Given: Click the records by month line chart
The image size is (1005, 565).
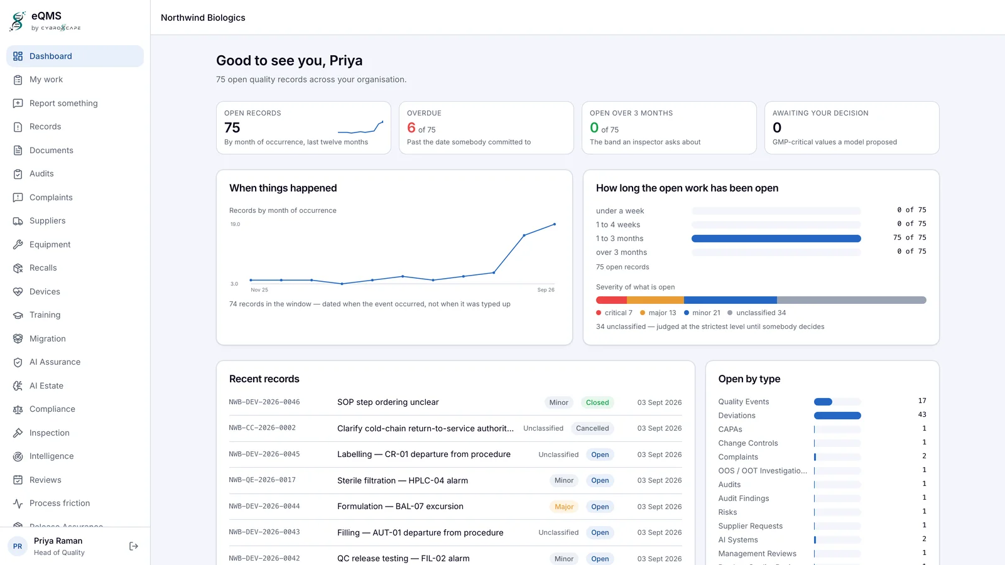Looking at the screenshot, I should point(394,256).
